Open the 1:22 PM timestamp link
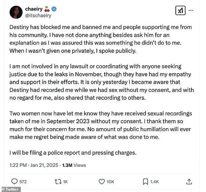The image size is (206, 192). click(18, 165)
